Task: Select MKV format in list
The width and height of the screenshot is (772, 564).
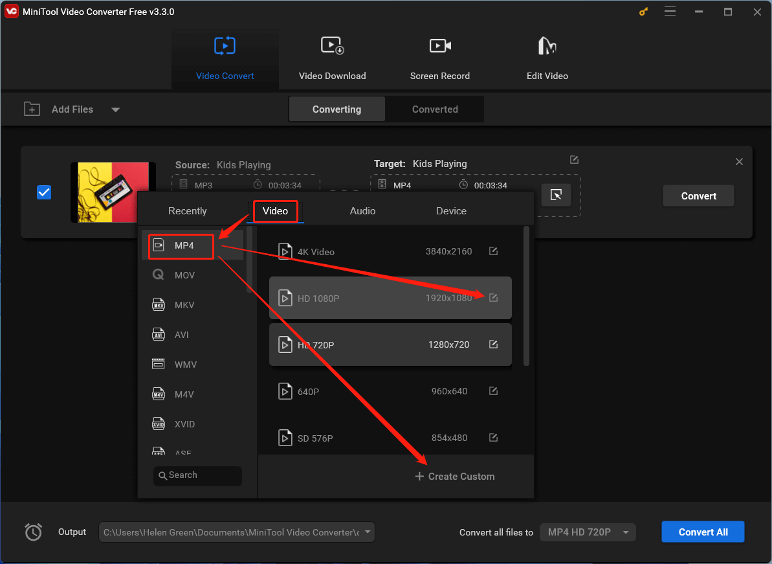Action: pos(192,305)
